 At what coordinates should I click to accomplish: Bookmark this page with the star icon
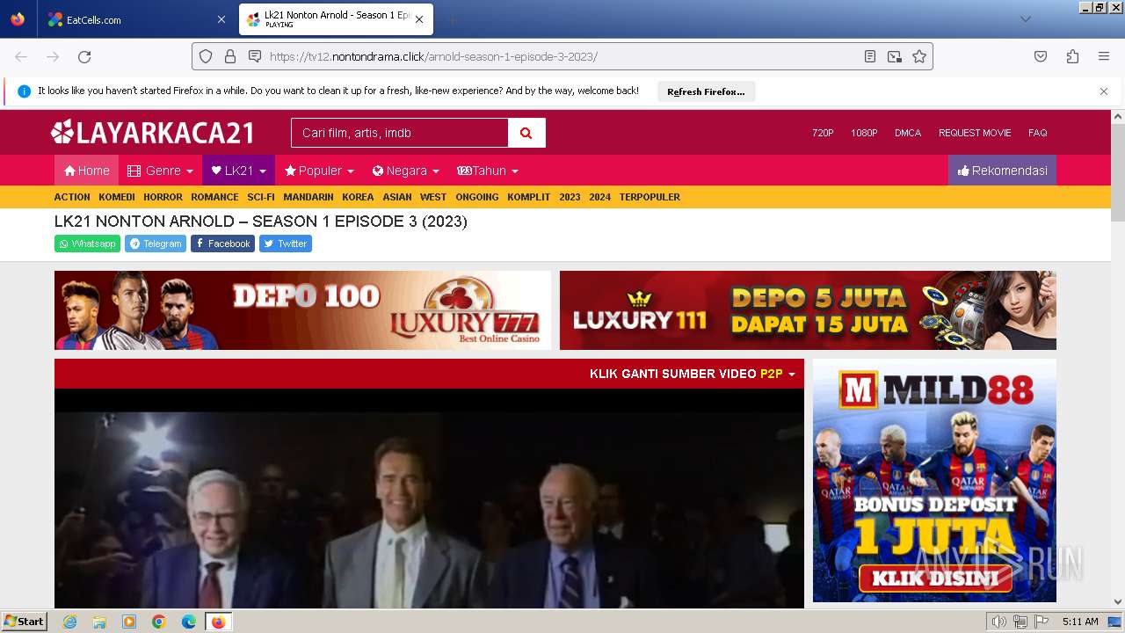point(919,56)
